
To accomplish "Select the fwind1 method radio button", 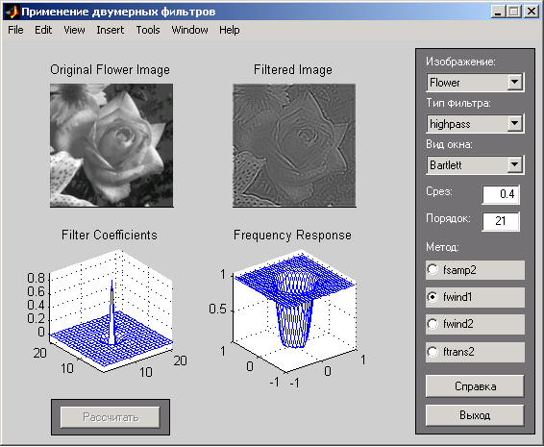I will tap(433, 297).
